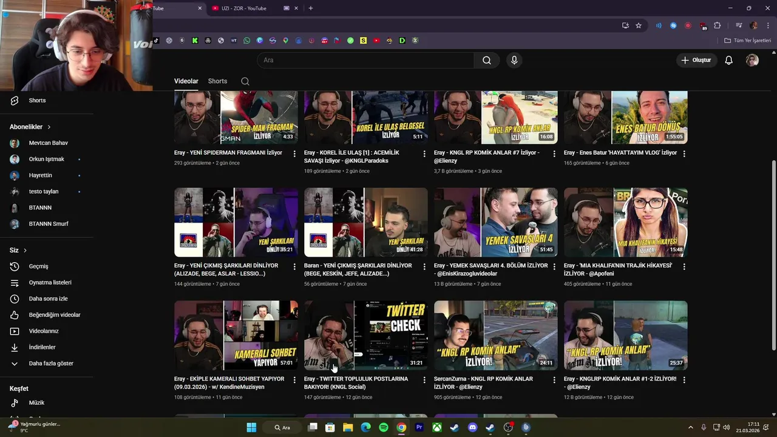Close the UZI - ZOR browser tab
The height and width of the screenshot is (437, 777).
[x=296, y=8]
